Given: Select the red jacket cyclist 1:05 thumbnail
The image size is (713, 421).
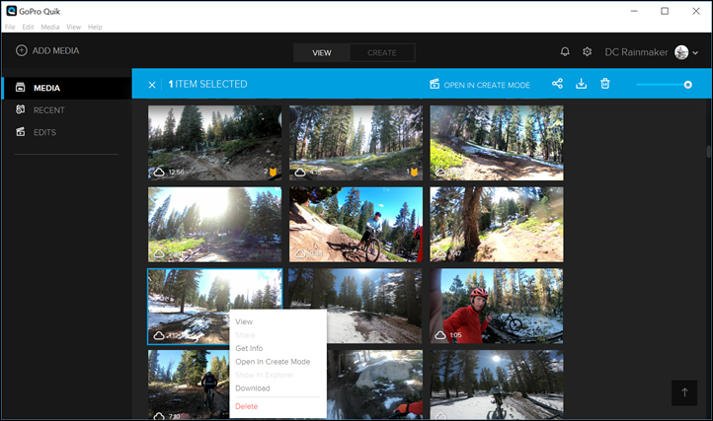Looking at the screenshot, I should point(497,306).
